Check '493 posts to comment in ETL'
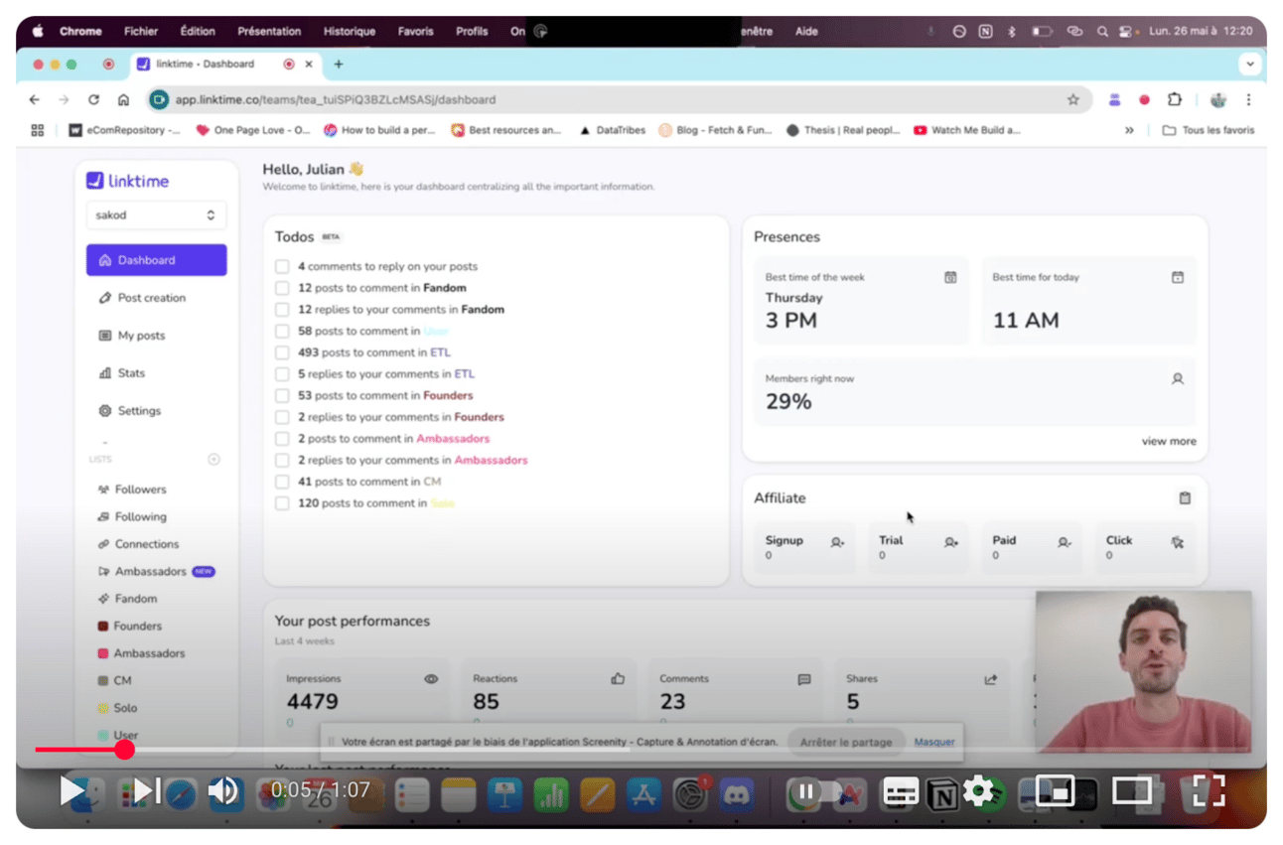 pos(282,352)
